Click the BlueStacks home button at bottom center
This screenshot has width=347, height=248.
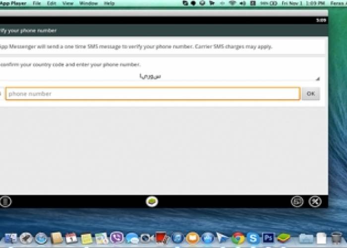point(152,201)
